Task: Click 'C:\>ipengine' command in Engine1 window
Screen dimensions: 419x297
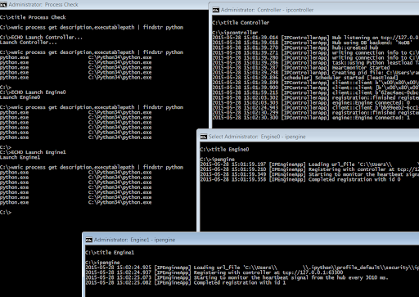Action: tap(102, 263)
